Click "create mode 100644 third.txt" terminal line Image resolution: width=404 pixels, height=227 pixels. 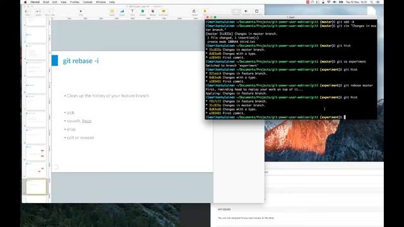click(231, 42)
